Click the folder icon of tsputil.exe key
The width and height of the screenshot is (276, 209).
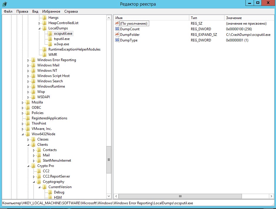[x=50, y=39]
